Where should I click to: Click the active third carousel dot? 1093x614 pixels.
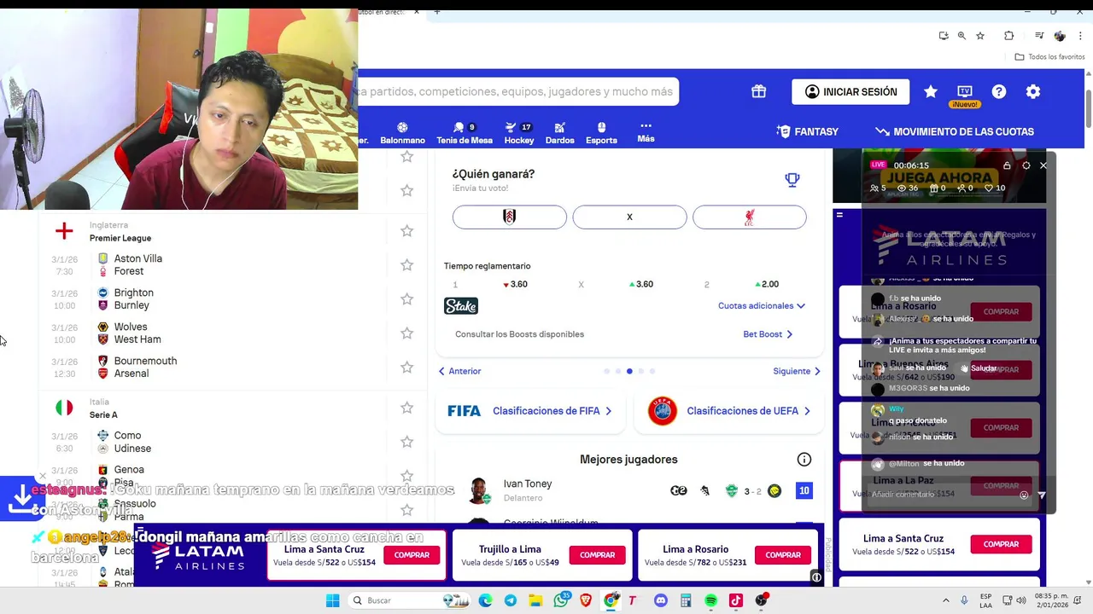[629, 371]
